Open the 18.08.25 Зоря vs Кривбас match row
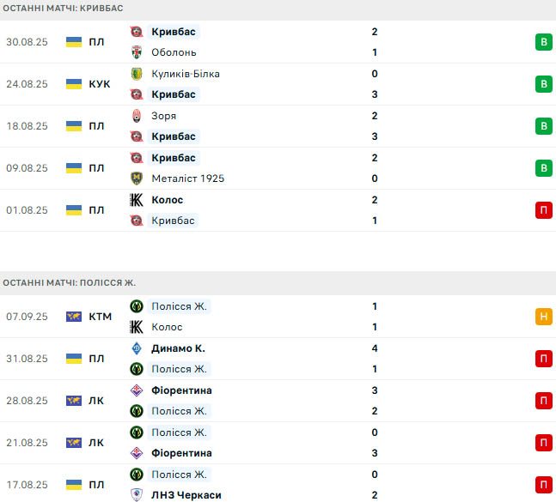Image resolution: width=556 pixels, height=502 pixels. (x=258, y=126)
